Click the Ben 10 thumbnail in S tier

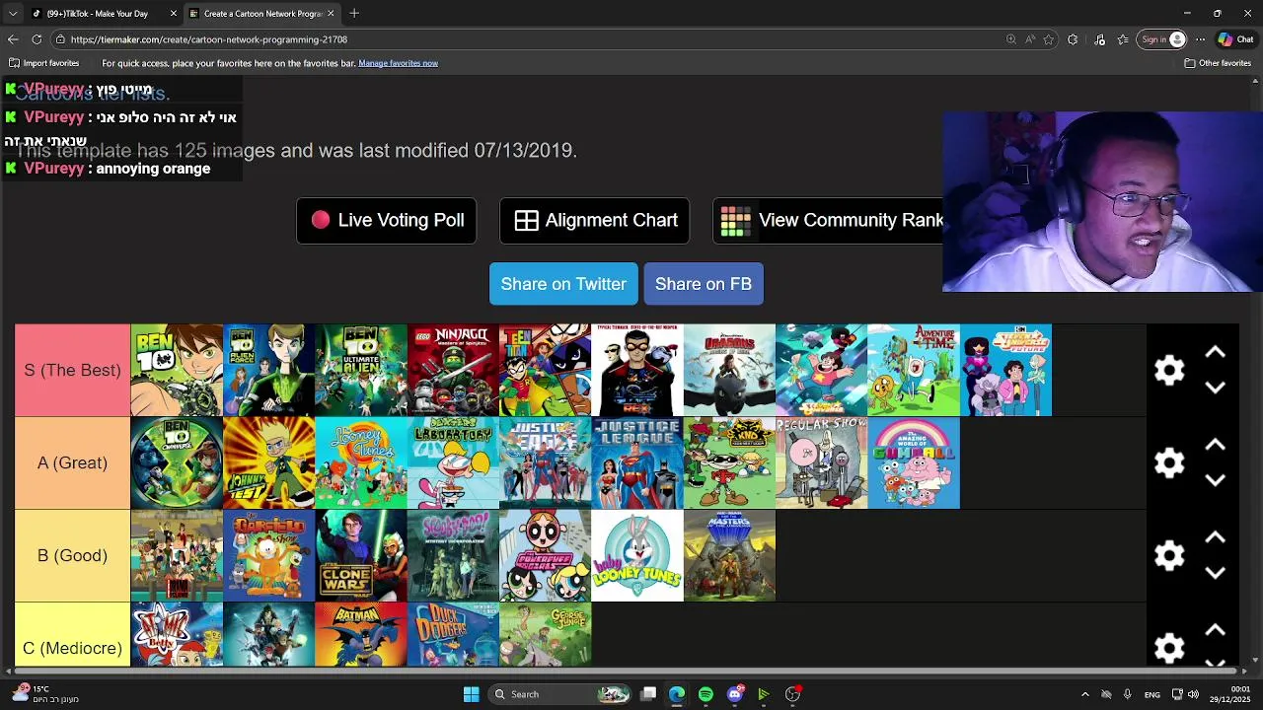(177, 370)
